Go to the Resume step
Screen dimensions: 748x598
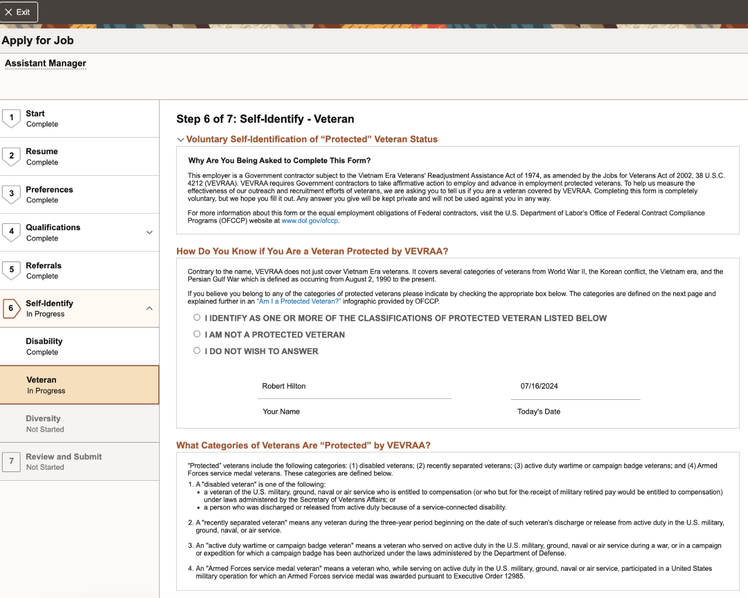coord(80,156)
